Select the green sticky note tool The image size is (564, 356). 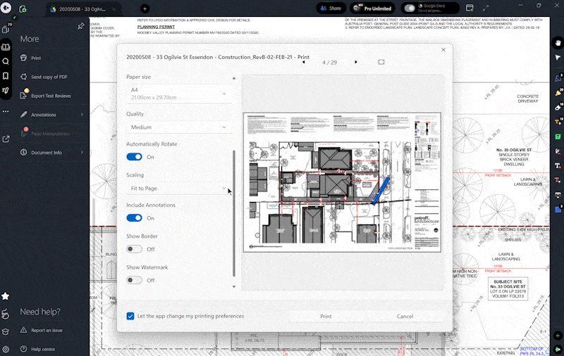point(558,136)
